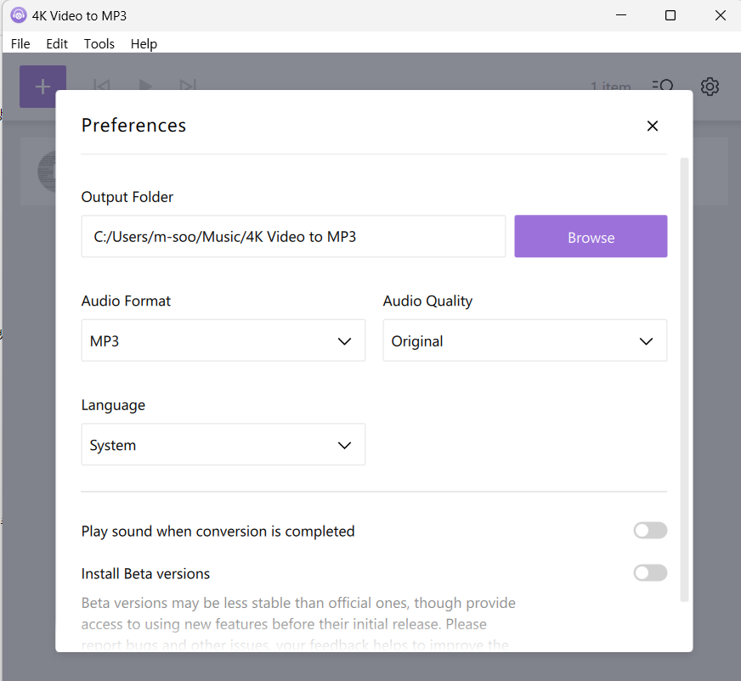This screenshot has height=681, width=741.
Task: Click the 'Audio Quality' label
Action: (x=427, y=301)
